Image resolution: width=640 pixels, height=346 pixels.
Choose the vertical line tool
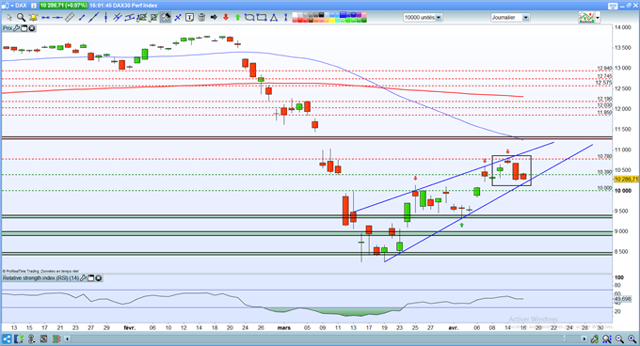pos(105,18)
